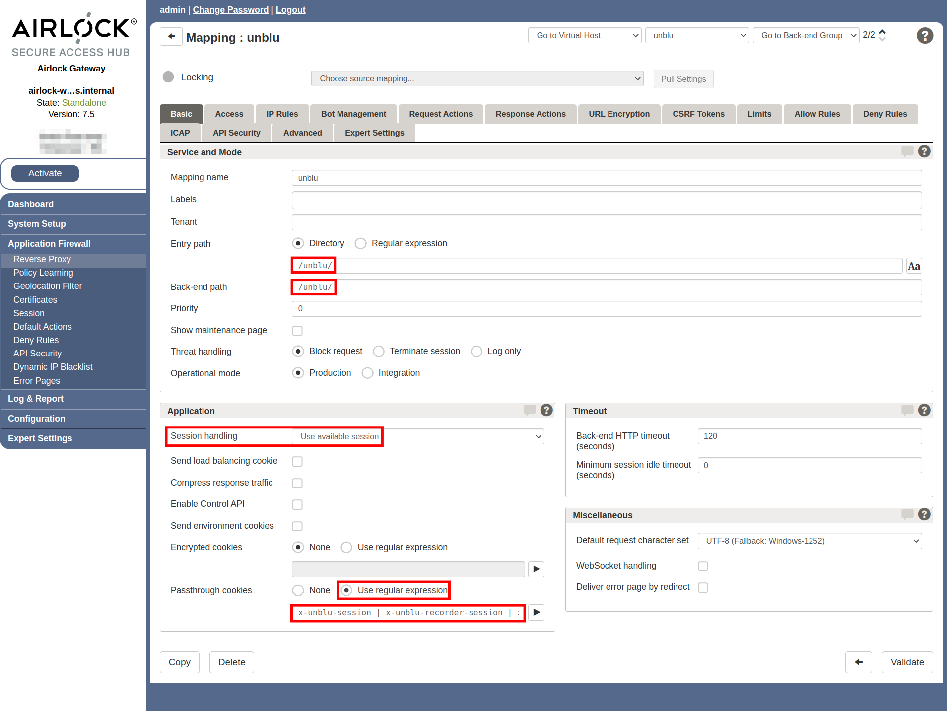This screenshot has height=711, width=947.
Task: Open the comment icon in Miscellaneous section
Action: click(907, 514)
